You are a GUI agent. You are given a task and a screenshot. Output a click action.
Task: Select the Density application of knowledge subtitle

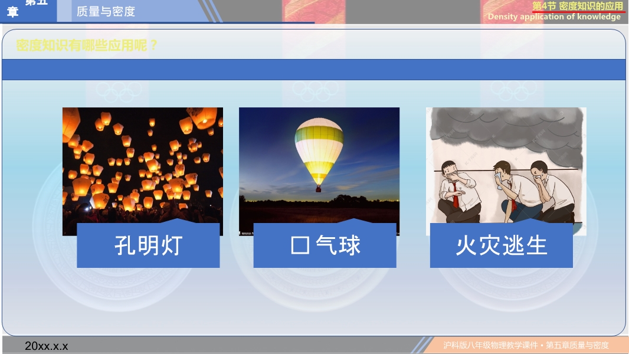pyautogui.click(x=554, y=17)
